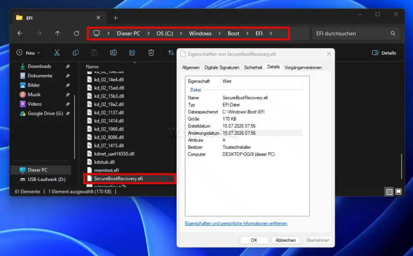Click Eigenschaften und persönliche Informationen entfernen link
The height and width of the screenshot is (256, 413).
coord(236,223)
